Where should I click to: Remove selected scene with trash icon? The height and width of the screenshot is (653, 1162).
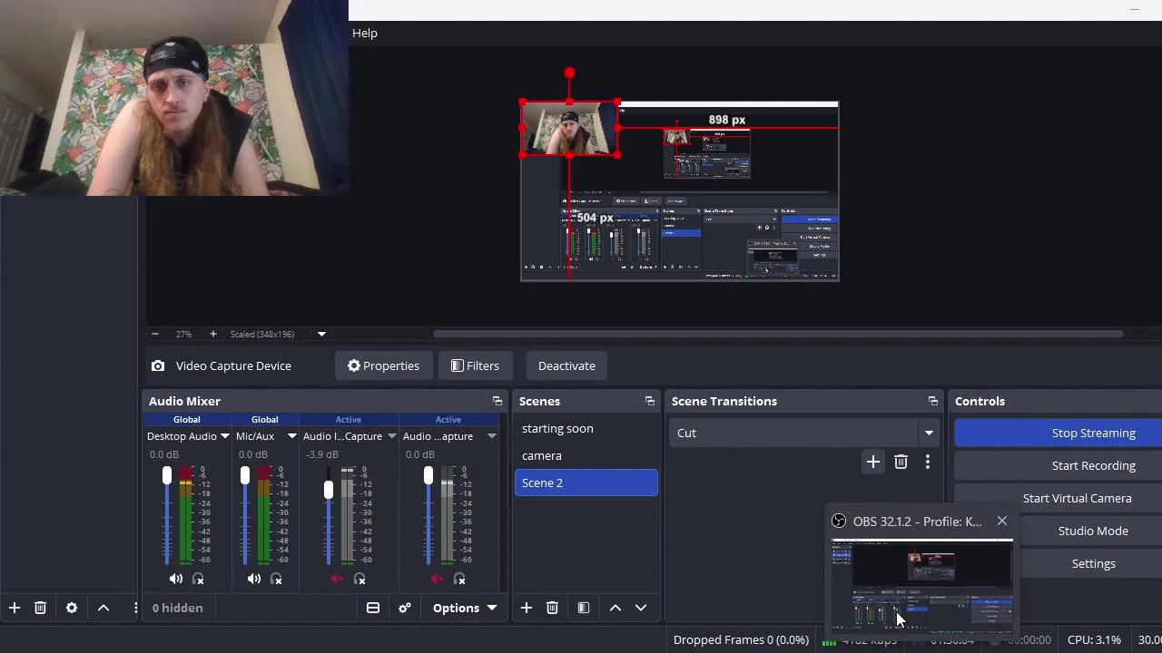[x=552, y=608]
